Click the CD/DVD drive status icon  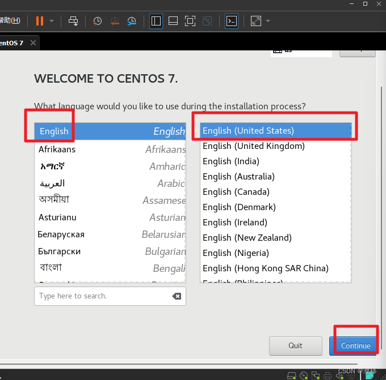tap(304, 375)
